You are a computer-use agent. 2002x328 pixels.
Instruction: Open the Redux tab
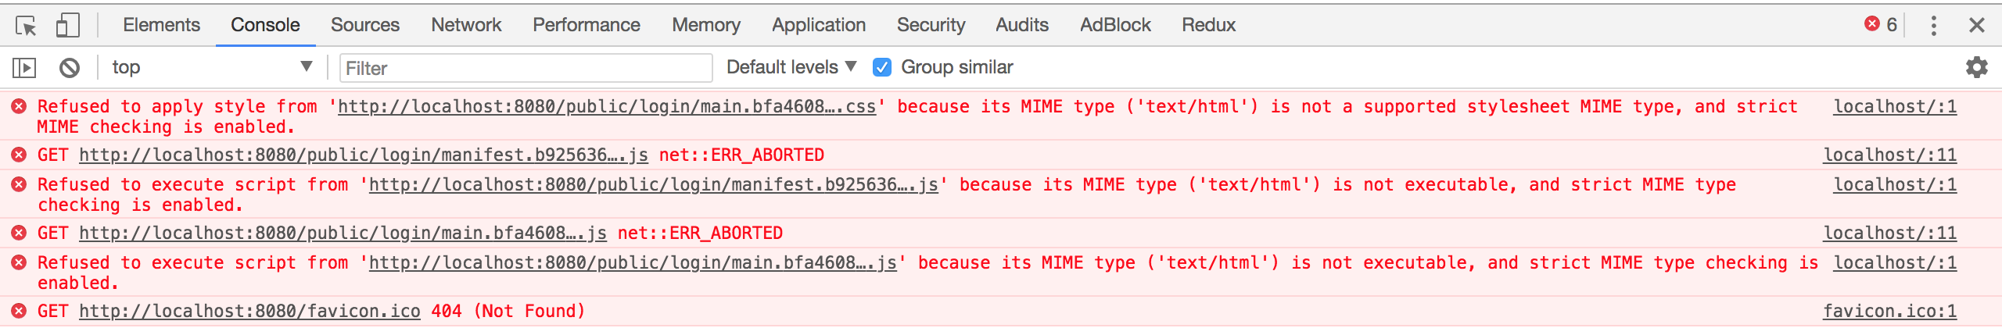(1208, 25)
